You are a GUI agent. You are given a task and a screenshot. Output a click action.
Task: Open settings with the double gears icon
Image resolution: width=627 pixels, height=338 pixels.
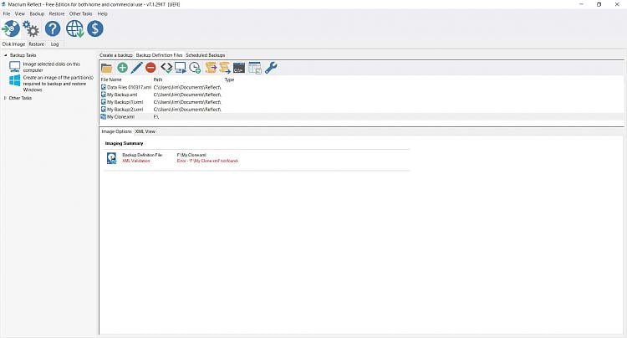point(31,28)
